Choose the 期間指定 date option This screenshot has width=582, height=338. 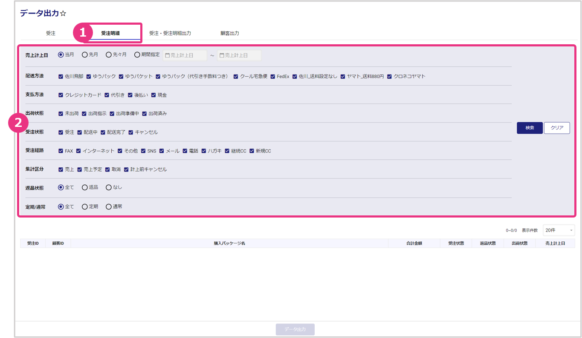tap(137, 55)
